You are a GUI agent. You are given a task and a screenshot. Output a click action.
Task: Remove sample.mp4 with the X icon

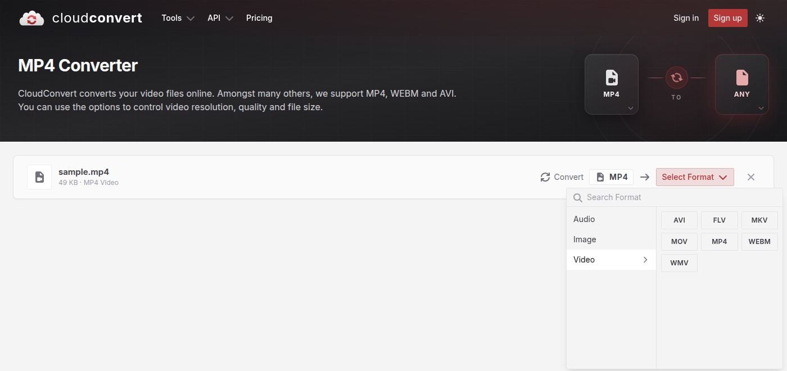click(x=751, y=177)
